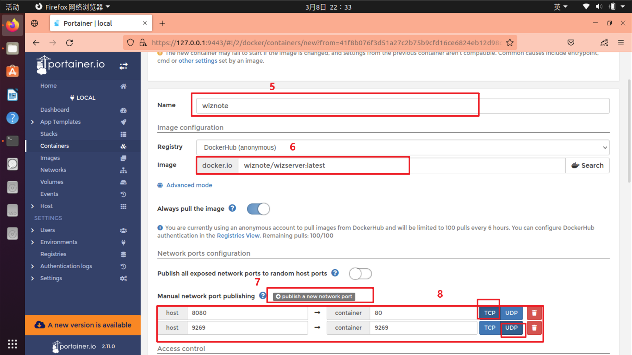Image resolution: width=632 pixels, height=355 pixels.
Task: Expand the Users settings section
Action: point(33,230)
